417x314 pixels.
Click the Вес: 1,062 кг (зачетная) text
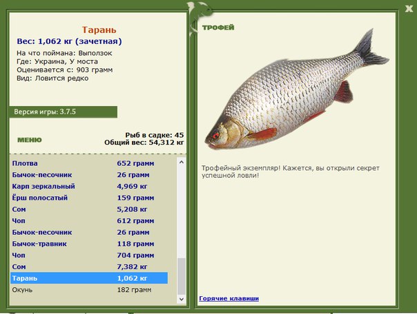[x=69, y=41]
